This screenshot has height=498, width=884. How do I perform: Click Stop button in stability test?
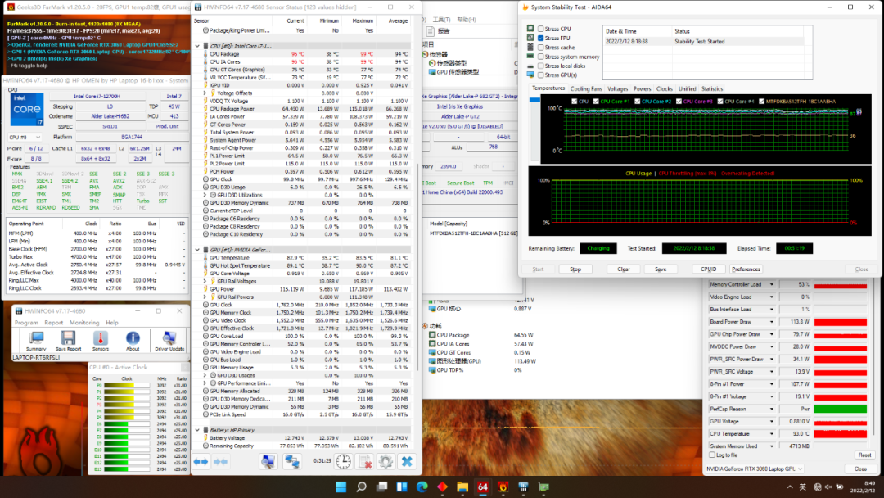pyautogui.click(x=575, y=269)
